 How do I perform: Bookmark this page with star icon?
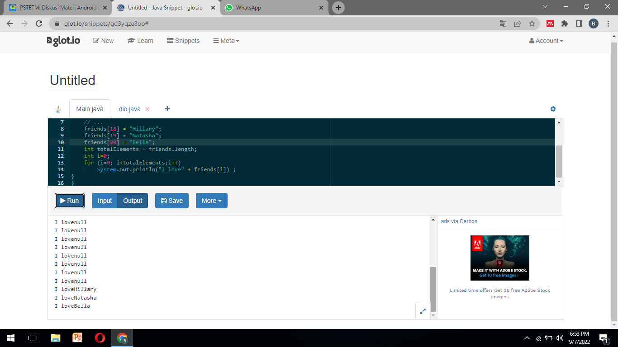coord(532,23)
